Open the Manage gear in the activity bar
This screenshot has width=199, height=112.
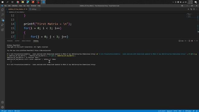2,107
